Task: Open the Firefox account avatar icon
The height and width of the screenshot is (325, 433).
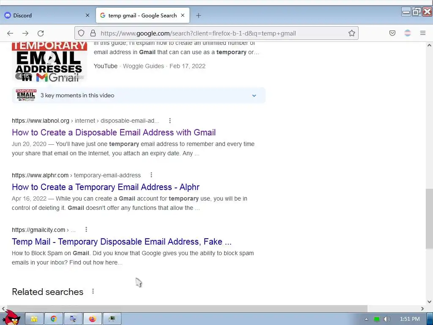Action: coord(408,33)
